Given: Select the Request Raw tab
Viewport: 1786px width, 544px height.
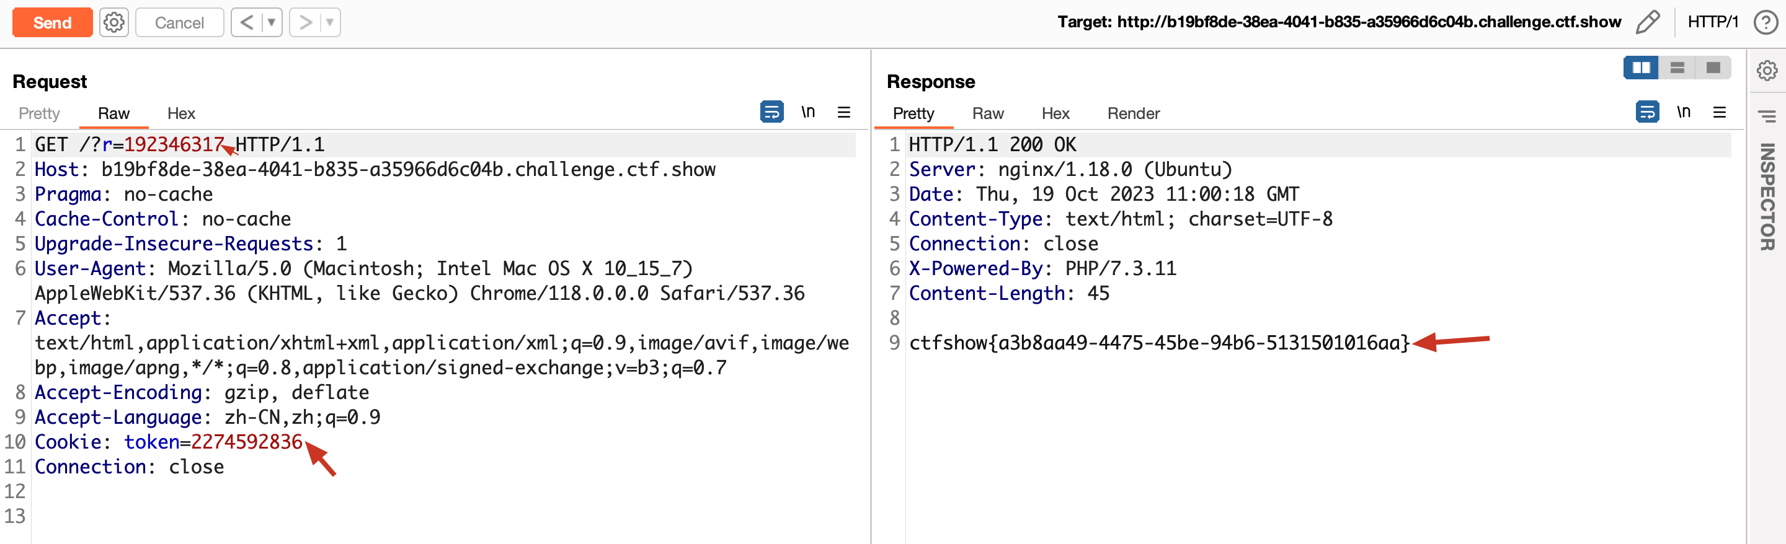Looking at the screenshot, I should (113, 113).
